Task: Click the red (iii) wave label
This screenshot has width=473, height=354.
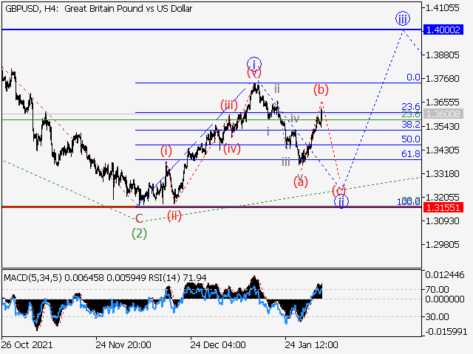Action: pyautogui.click(x=228, y=105)
